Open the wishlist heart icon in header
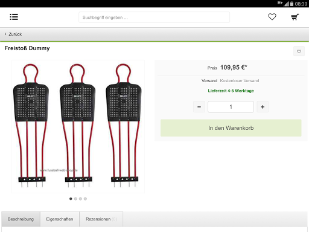 point(272,17)
